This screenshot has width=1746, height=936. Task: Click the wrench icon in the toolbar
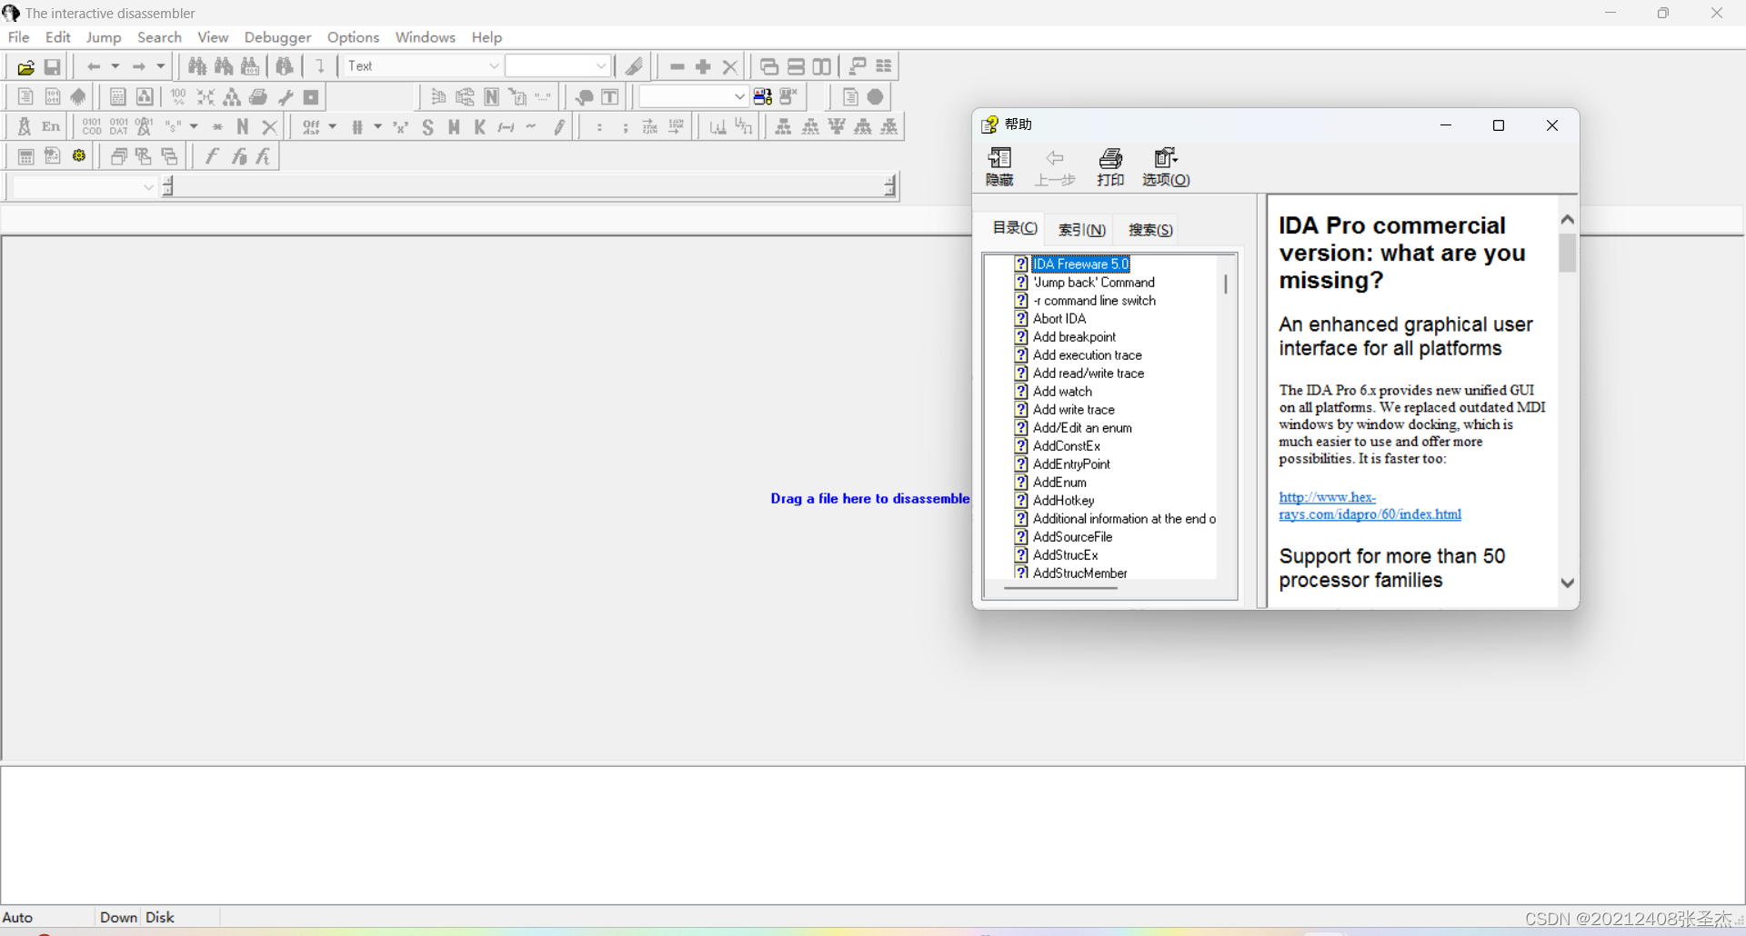(286, 96)
